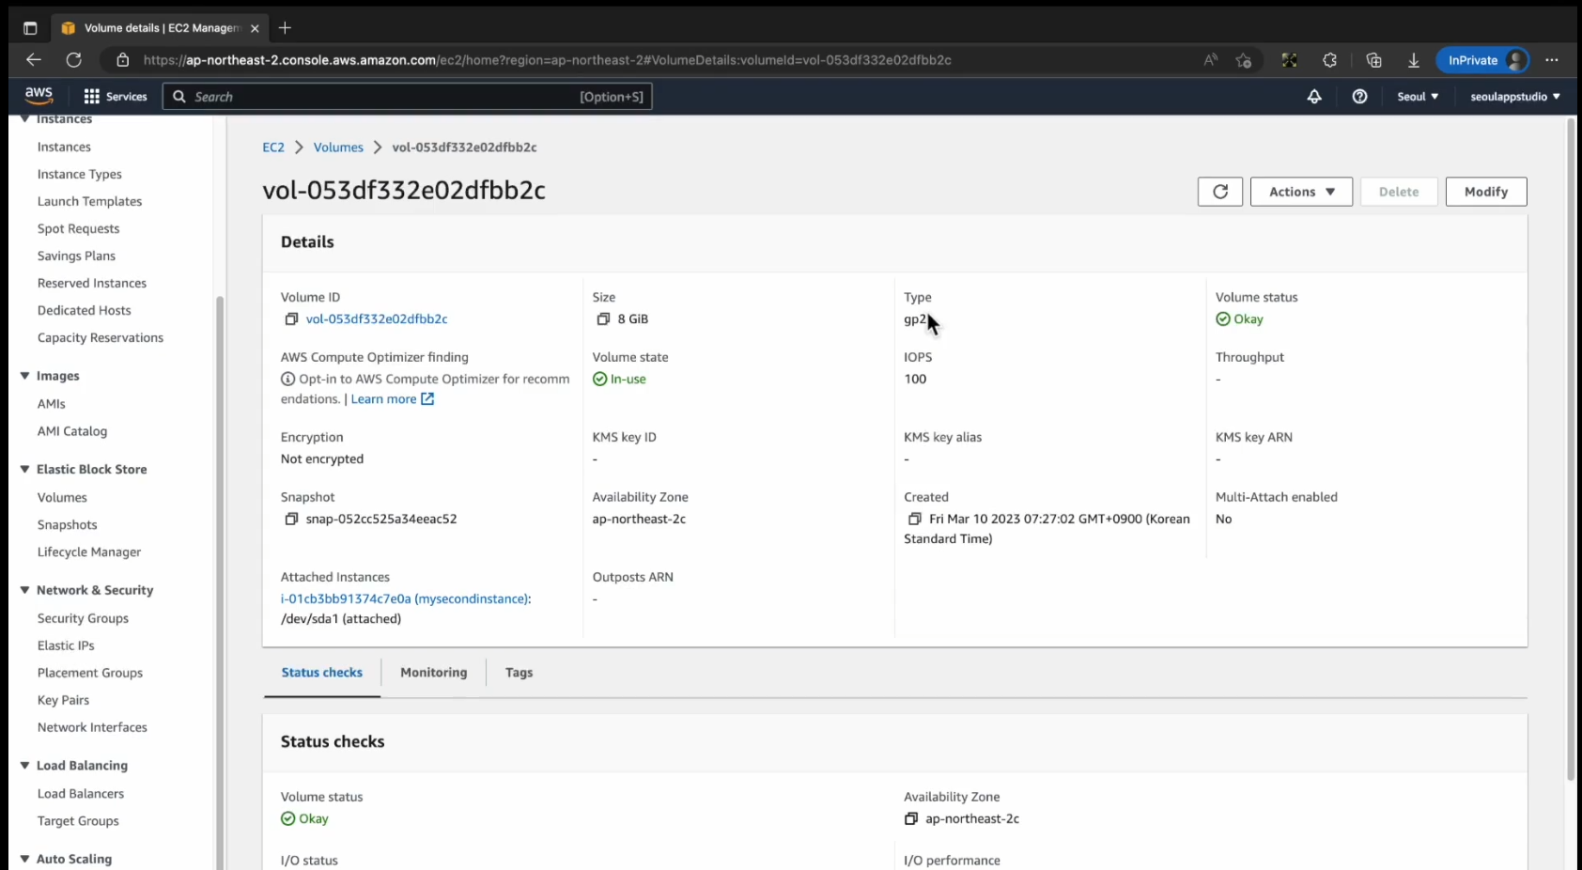Reload the browser page
This screenshot has height=870, width=1582.
coord(73,60)
